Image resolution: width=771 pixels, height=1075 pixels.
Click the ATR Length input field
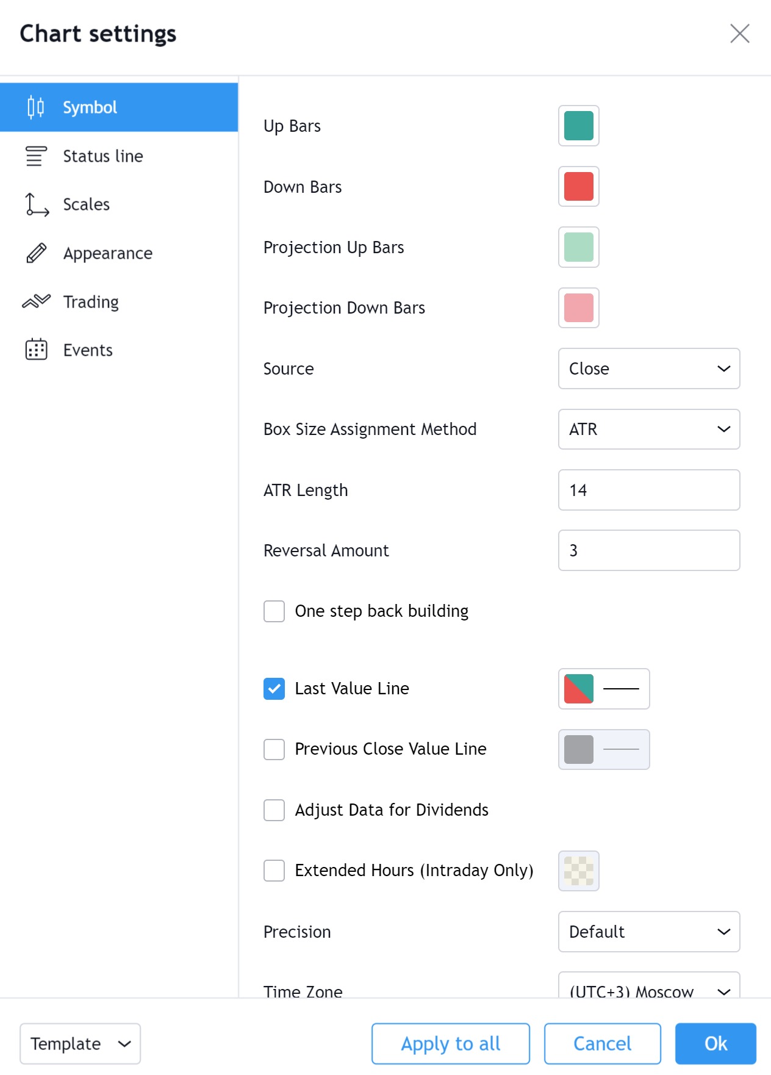649,490
